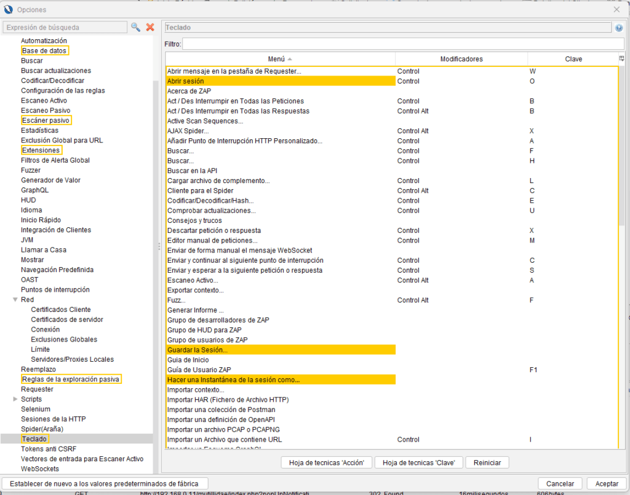
Task: Clear the search with the red X icon
Action: pos(150,27)
